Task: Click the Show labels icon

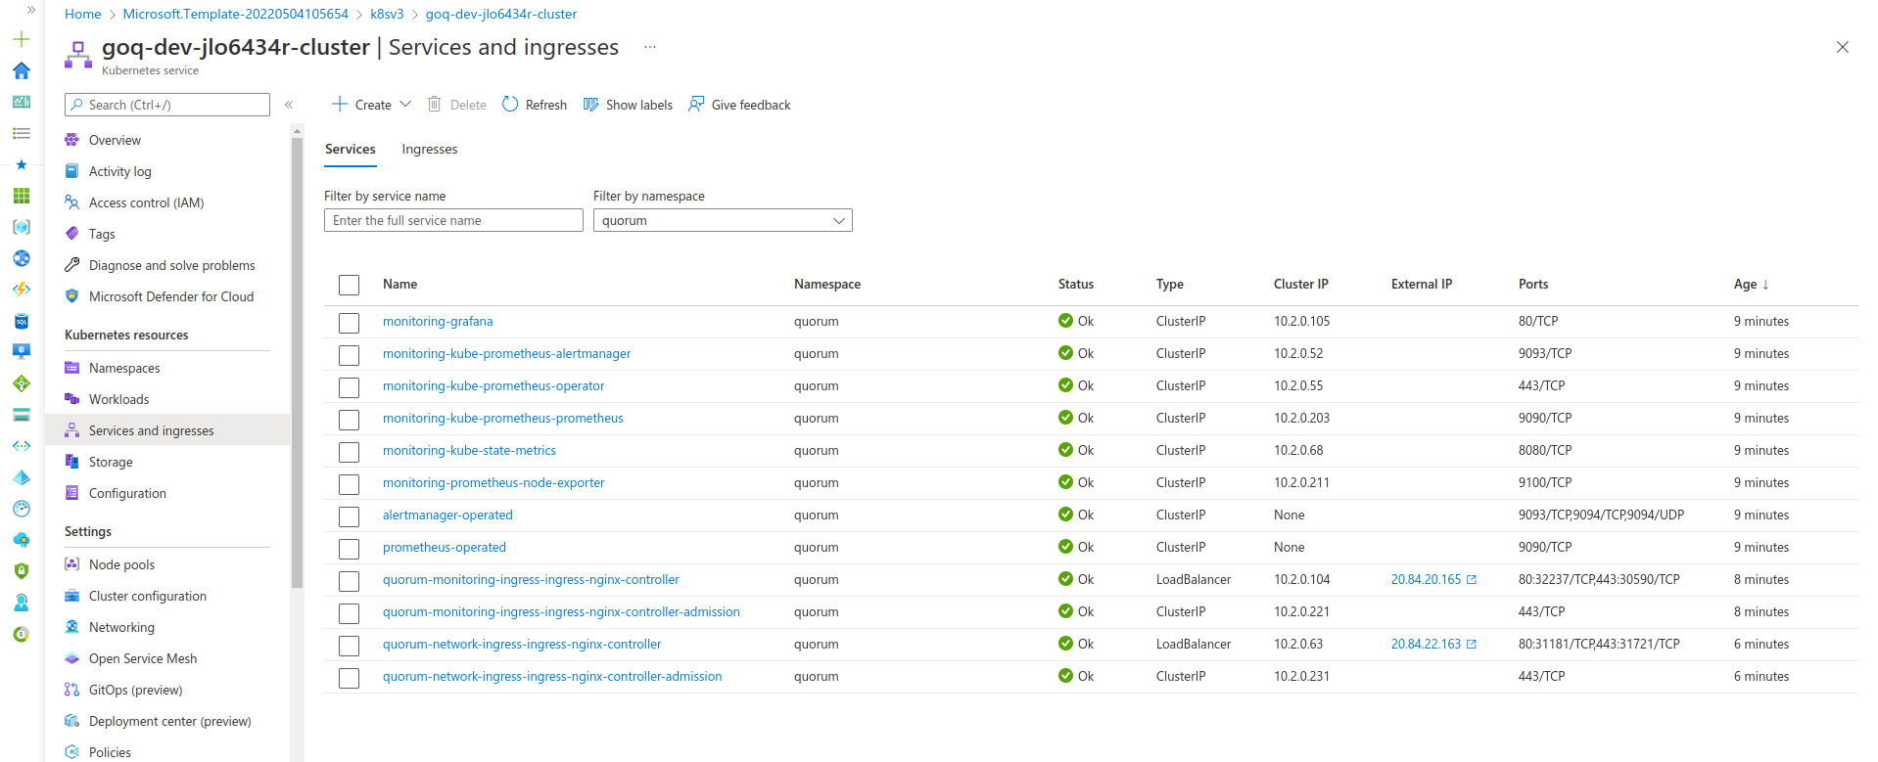Action: tap(590, 105)
